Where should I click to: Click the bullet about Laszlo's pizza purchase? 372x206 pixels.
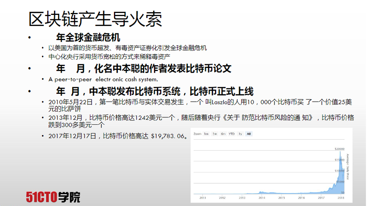pyautogui.click(x=200, y=105)
